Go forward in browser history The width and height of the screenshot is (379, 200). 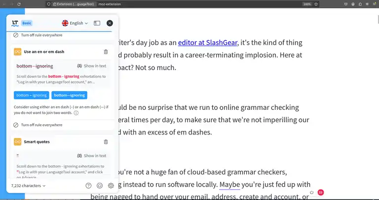[x=11, y=4]
